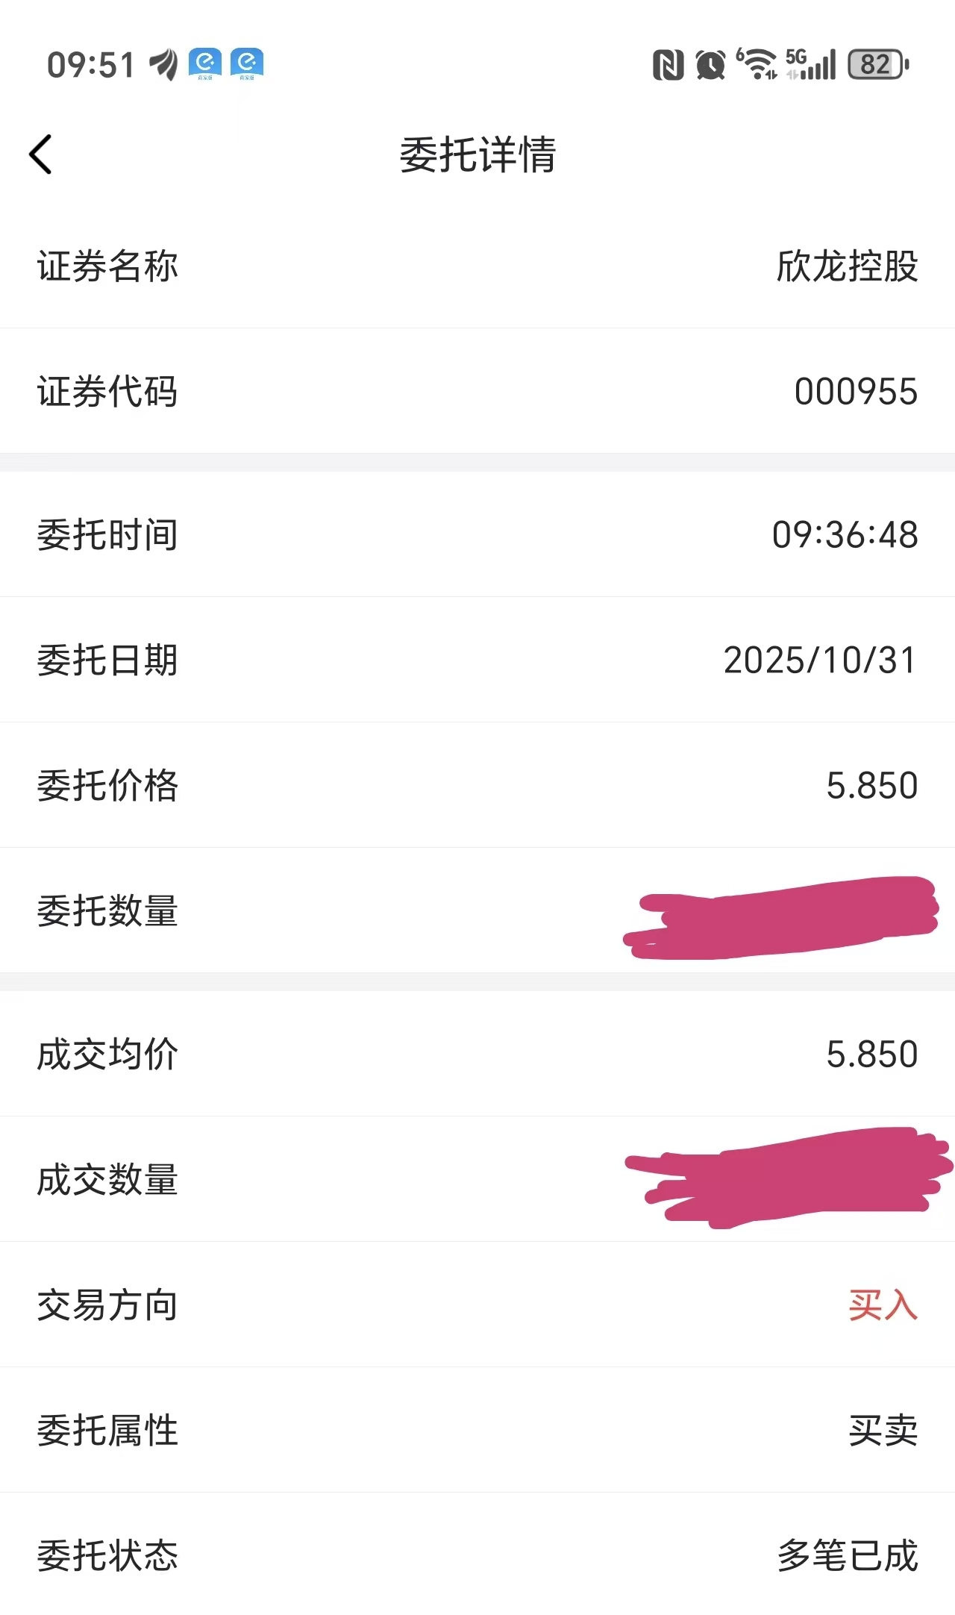The height and width of the screenshot is (1615, 955).
Task: Tap the back arrow icon
Action: 41,154
